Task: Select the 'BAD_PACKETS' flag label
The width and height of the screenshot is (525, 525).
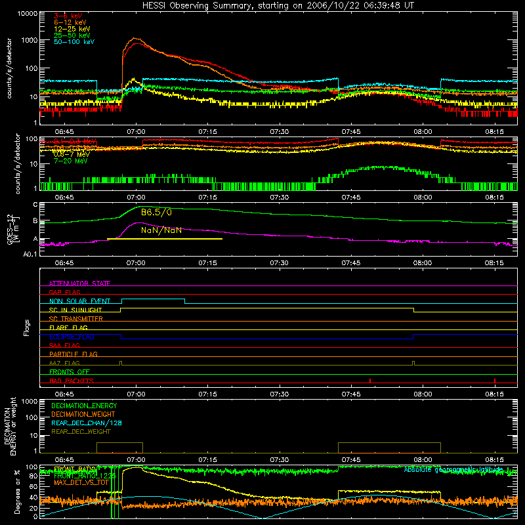Action: click(x=72, y=381)
